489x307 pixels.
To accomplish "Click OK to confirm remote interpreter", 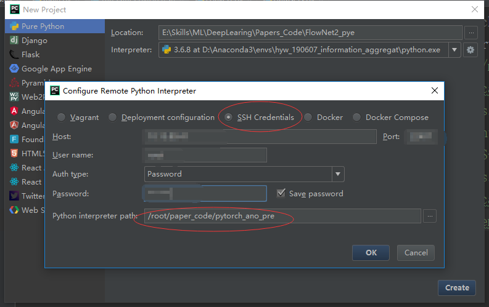I will tap(371, 253).
